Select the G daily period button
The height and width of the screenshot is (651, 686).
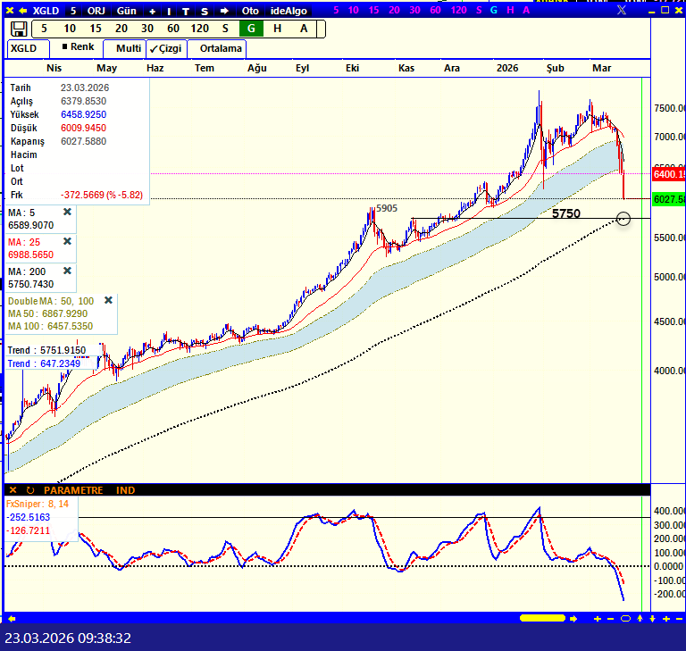click(x=251, y=29)
